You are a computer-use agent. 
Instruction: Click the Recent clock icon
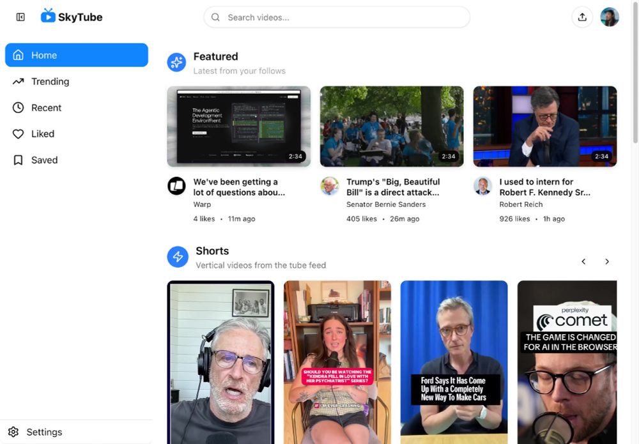pos(19,107)
